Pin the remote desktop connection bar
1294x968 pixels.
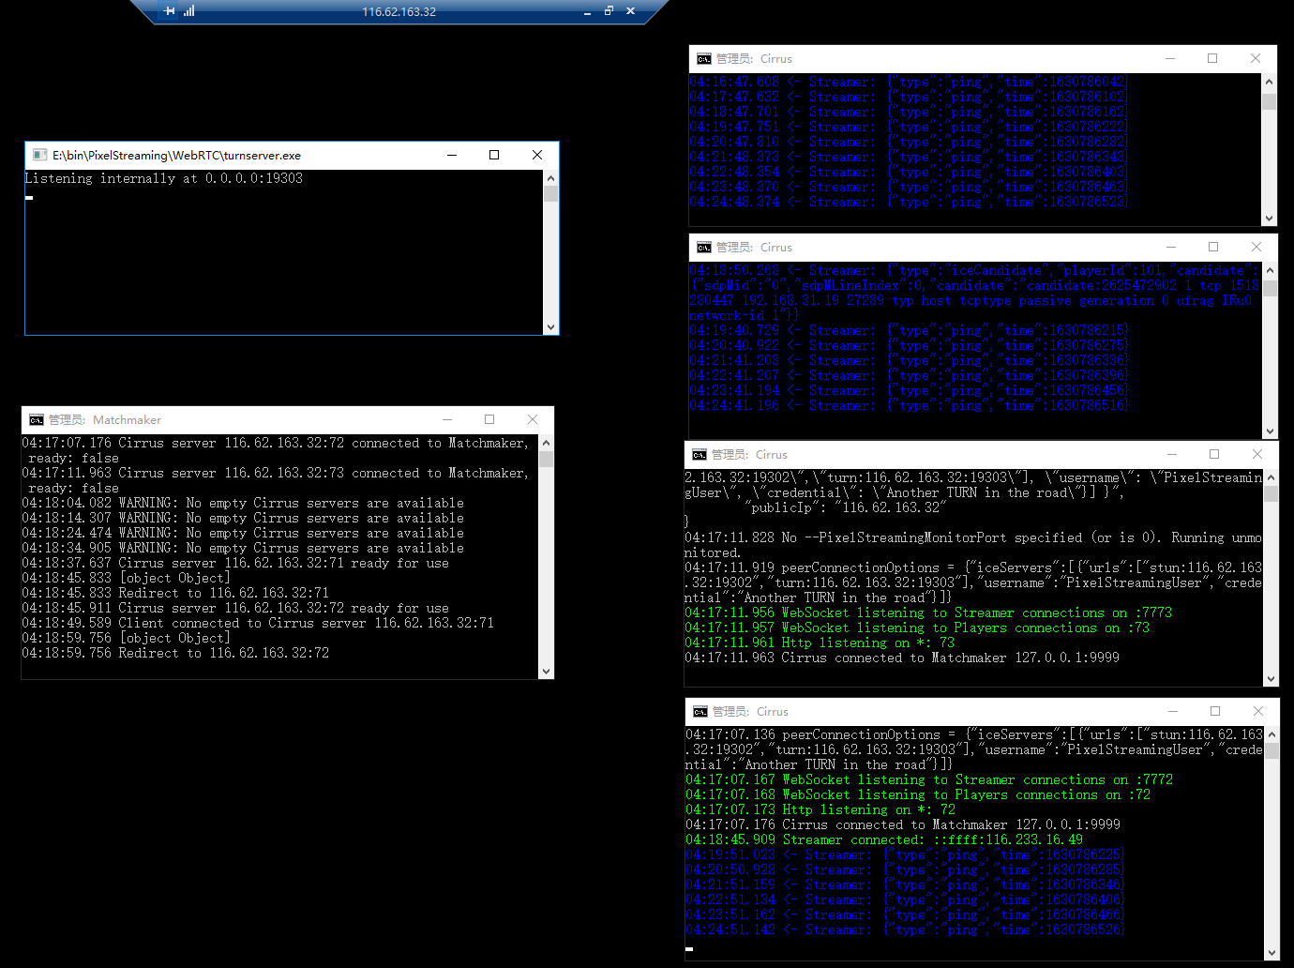point(169,11)
